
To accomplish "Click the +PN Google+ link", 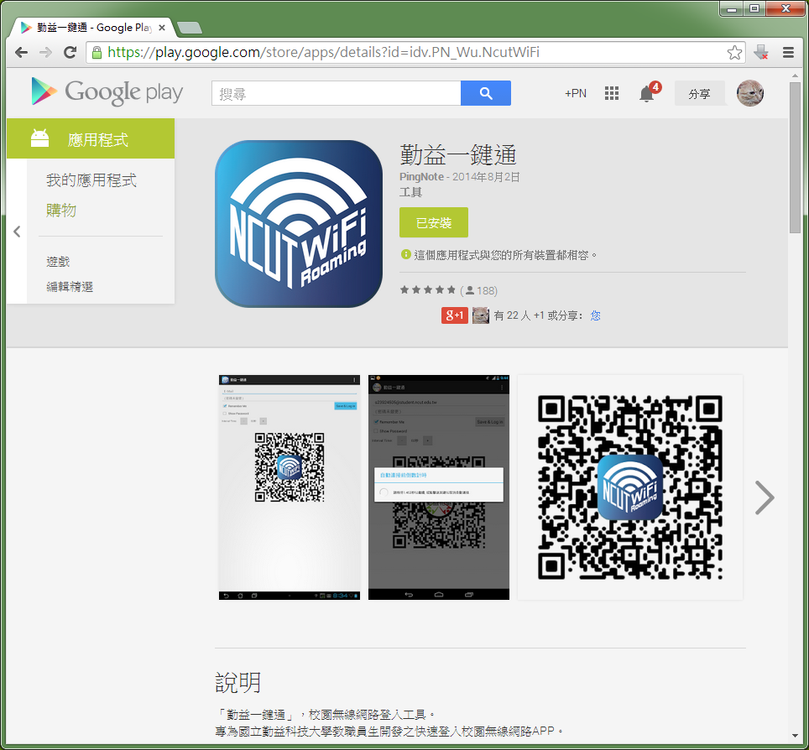I will [575, 93].
